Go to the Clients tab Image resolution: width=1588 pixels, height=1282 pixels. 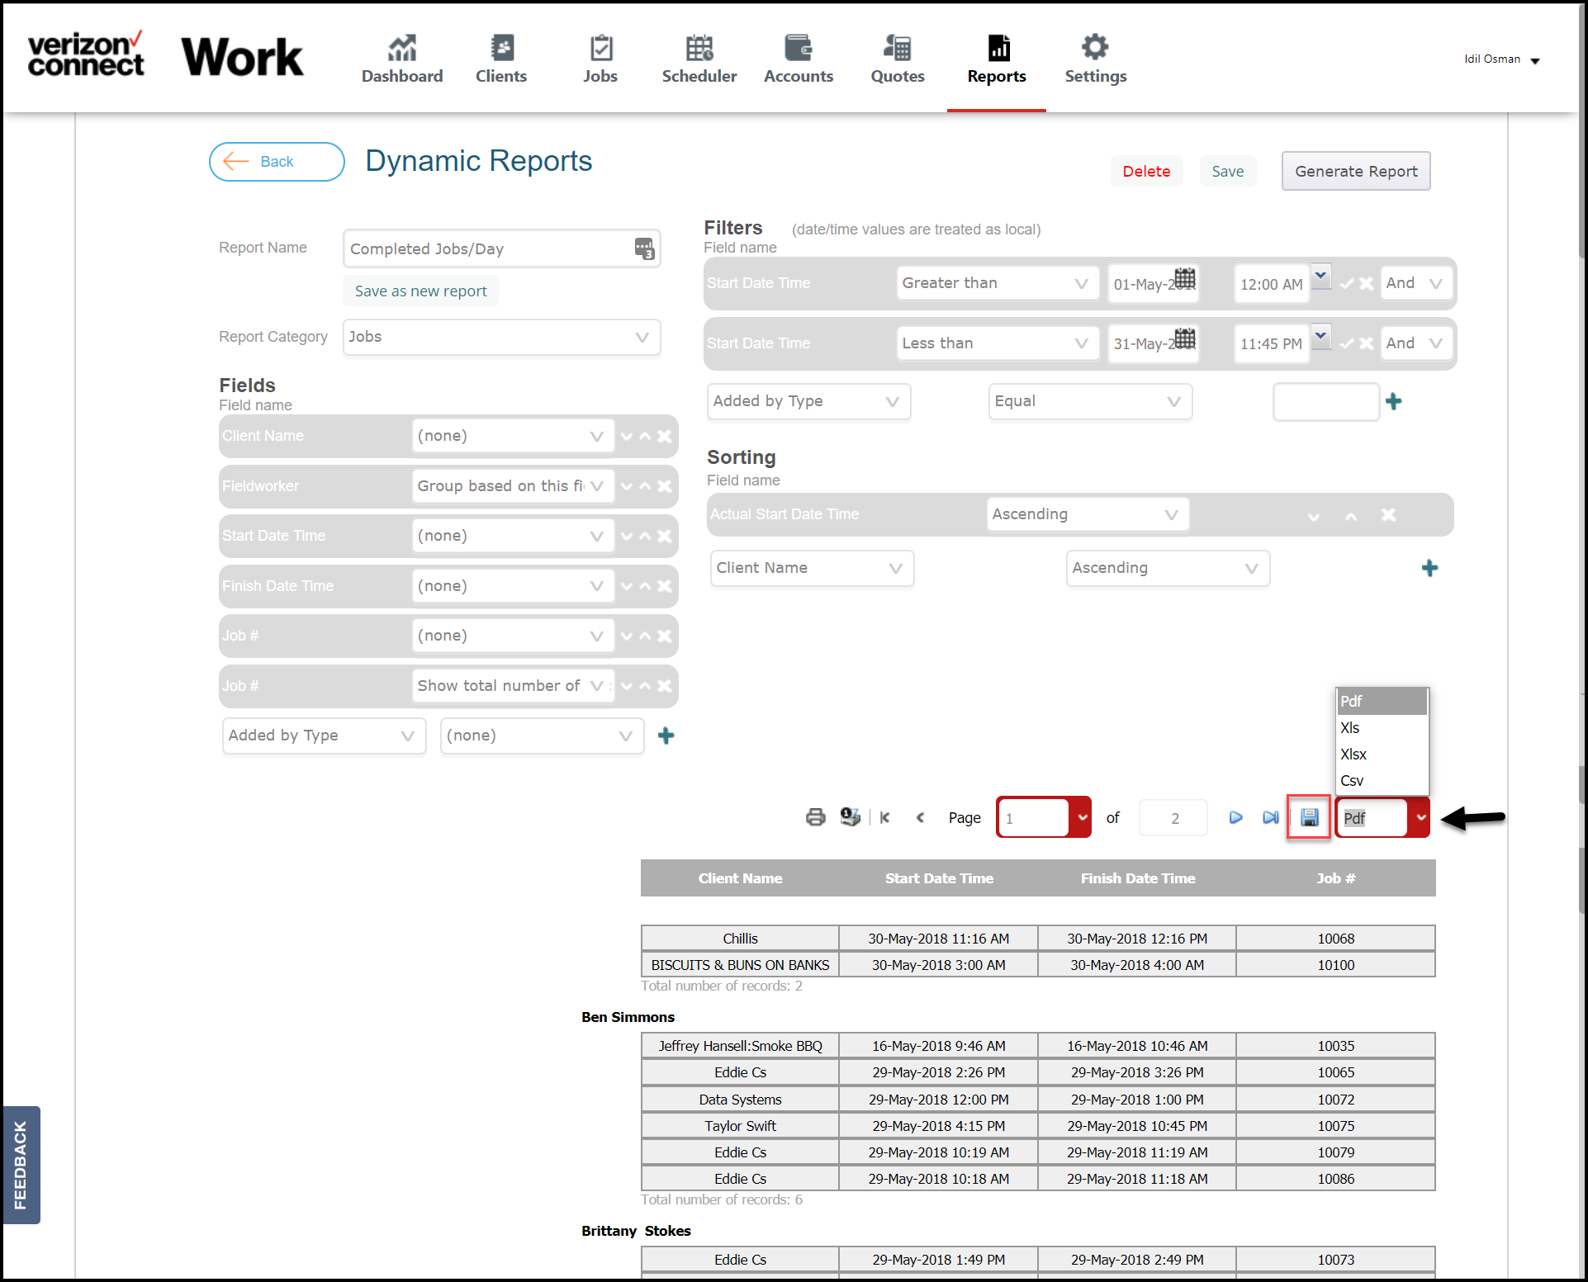pos(501,59)
